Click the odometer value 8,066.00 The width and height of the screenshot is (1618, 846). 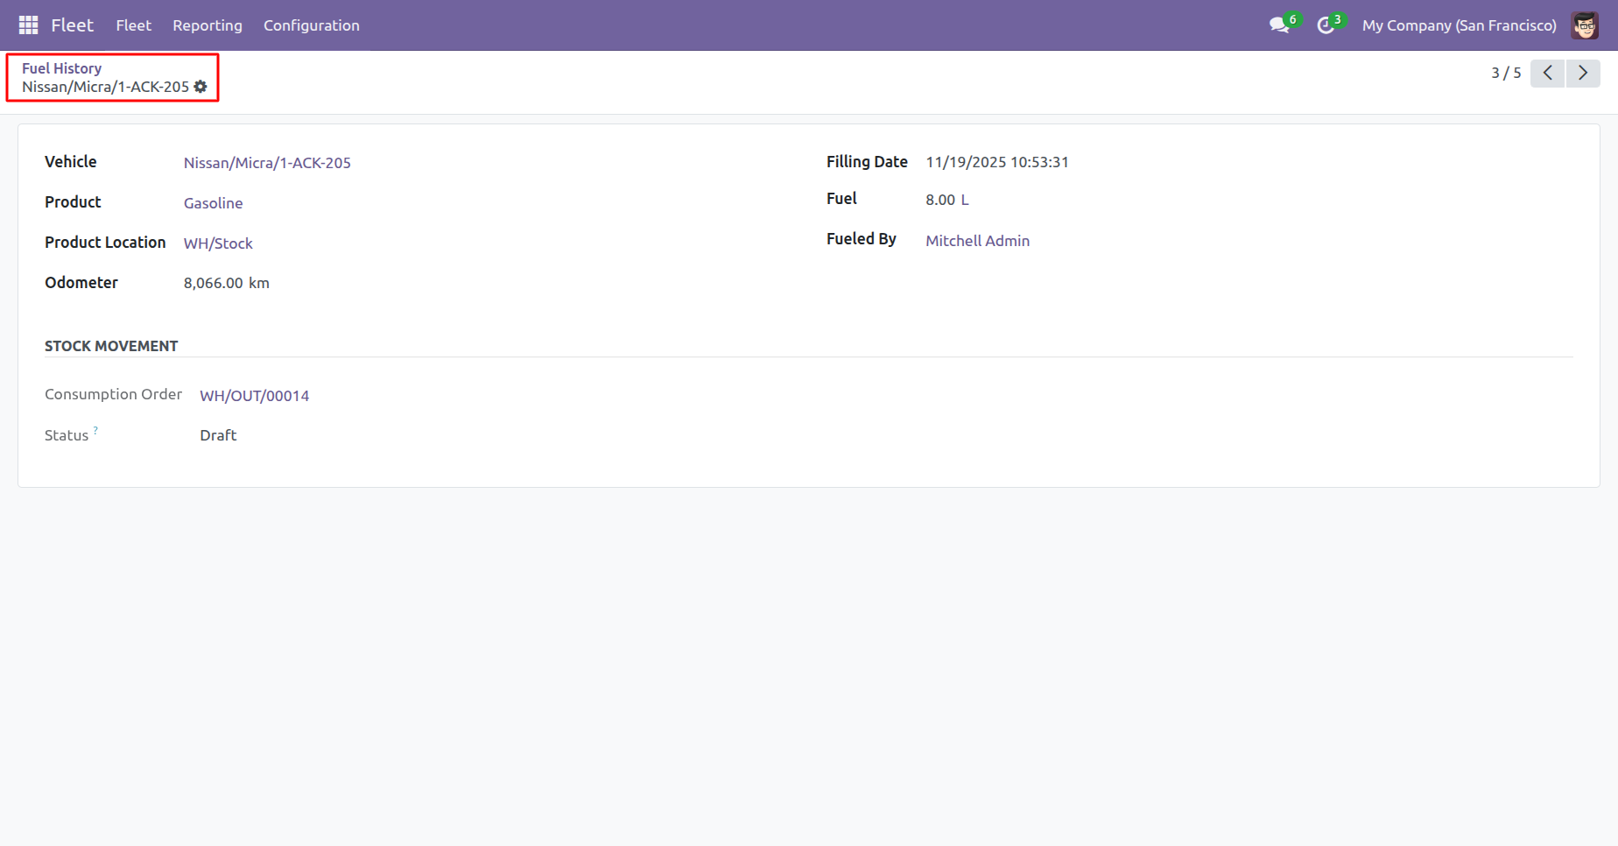point(213,283)
